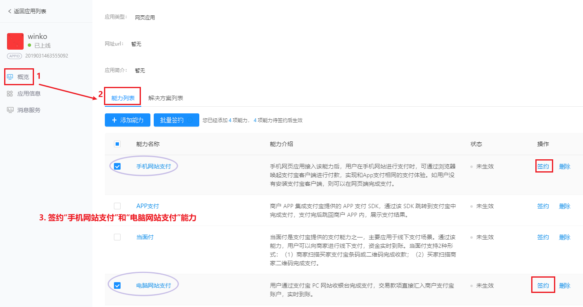Click 删除 for APP支付
The image size is (583, 307).
[565, 206]
